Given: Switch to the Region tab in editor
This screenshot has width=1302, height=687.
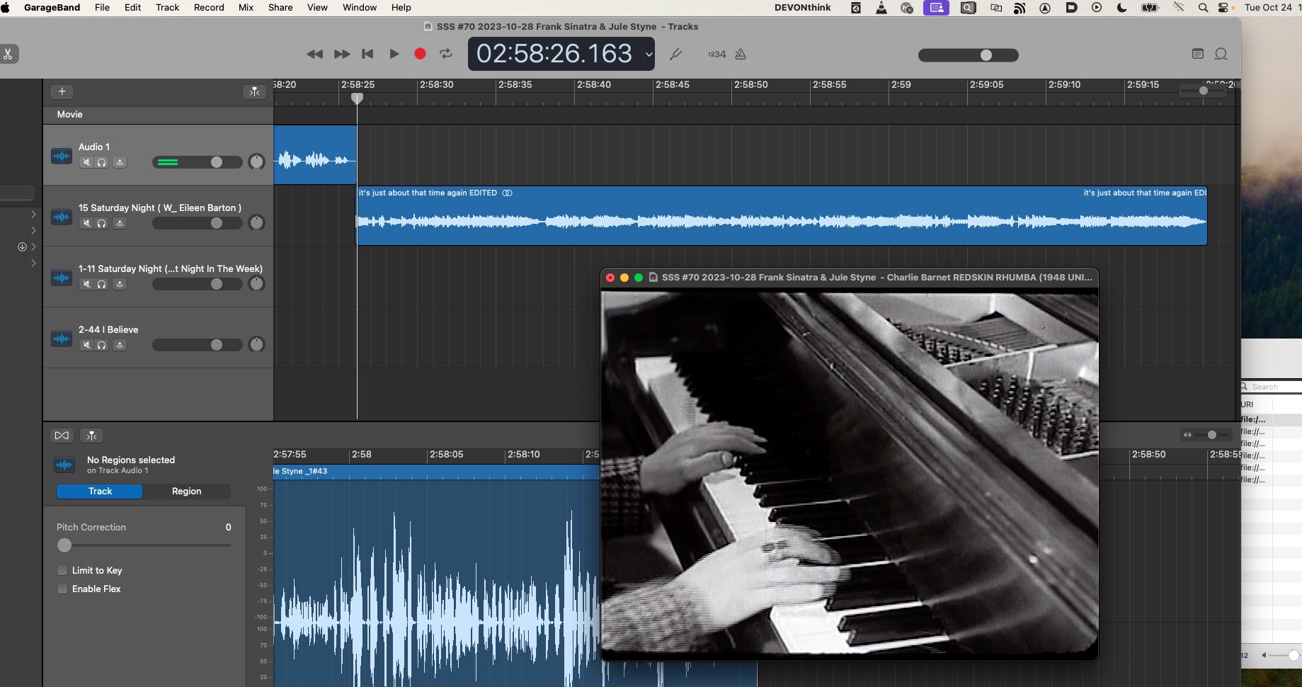Looking at the screenshot, I should point(186,491).
